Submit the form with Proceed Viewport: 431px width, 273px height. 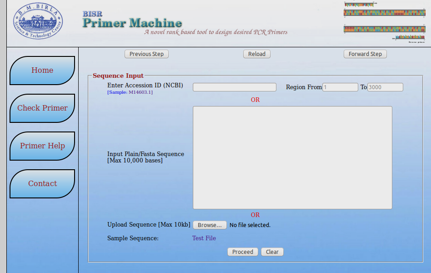(243, 252)
